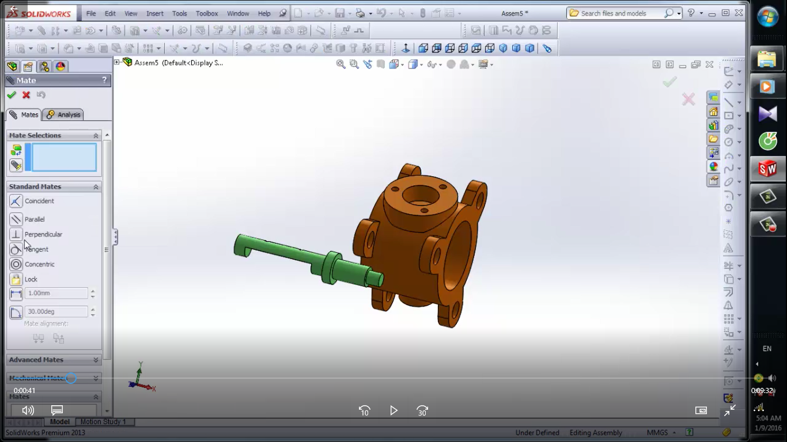
Task: Expand the Assem5 tree node
Action: 117,62
